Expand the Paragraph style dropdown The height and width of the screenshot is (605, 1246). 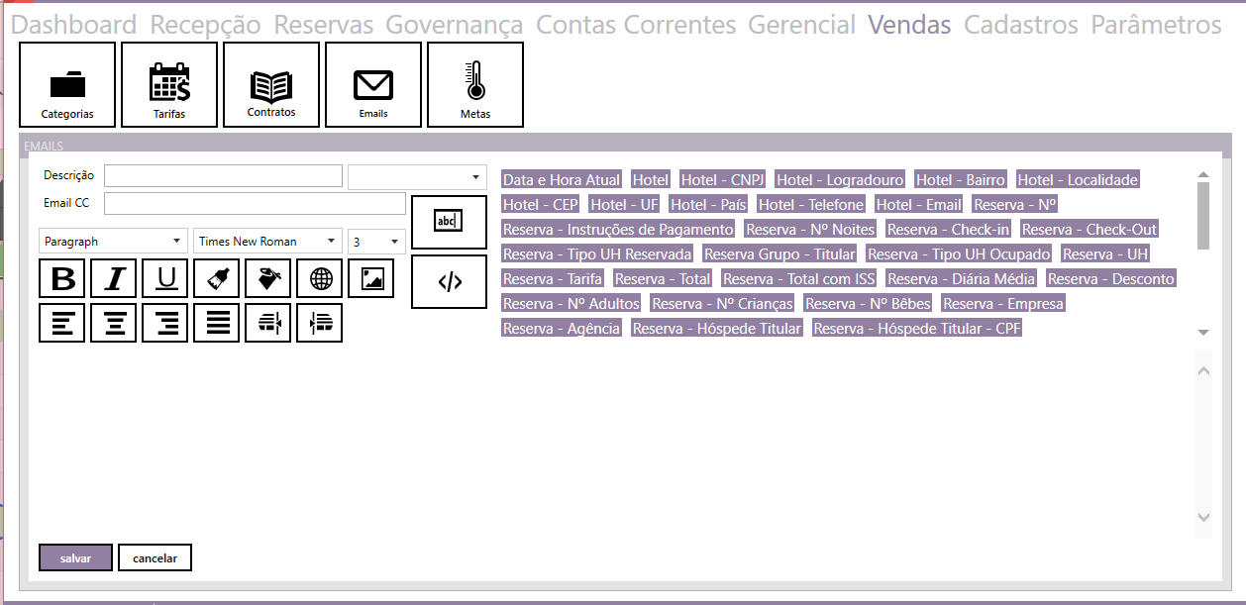point(114,242)
